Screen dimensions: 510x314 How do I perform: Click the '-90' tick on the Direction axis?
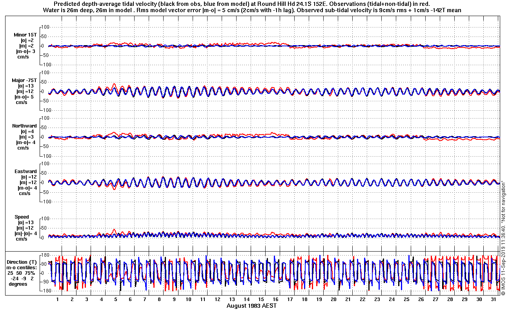click(x=44, y=282)
